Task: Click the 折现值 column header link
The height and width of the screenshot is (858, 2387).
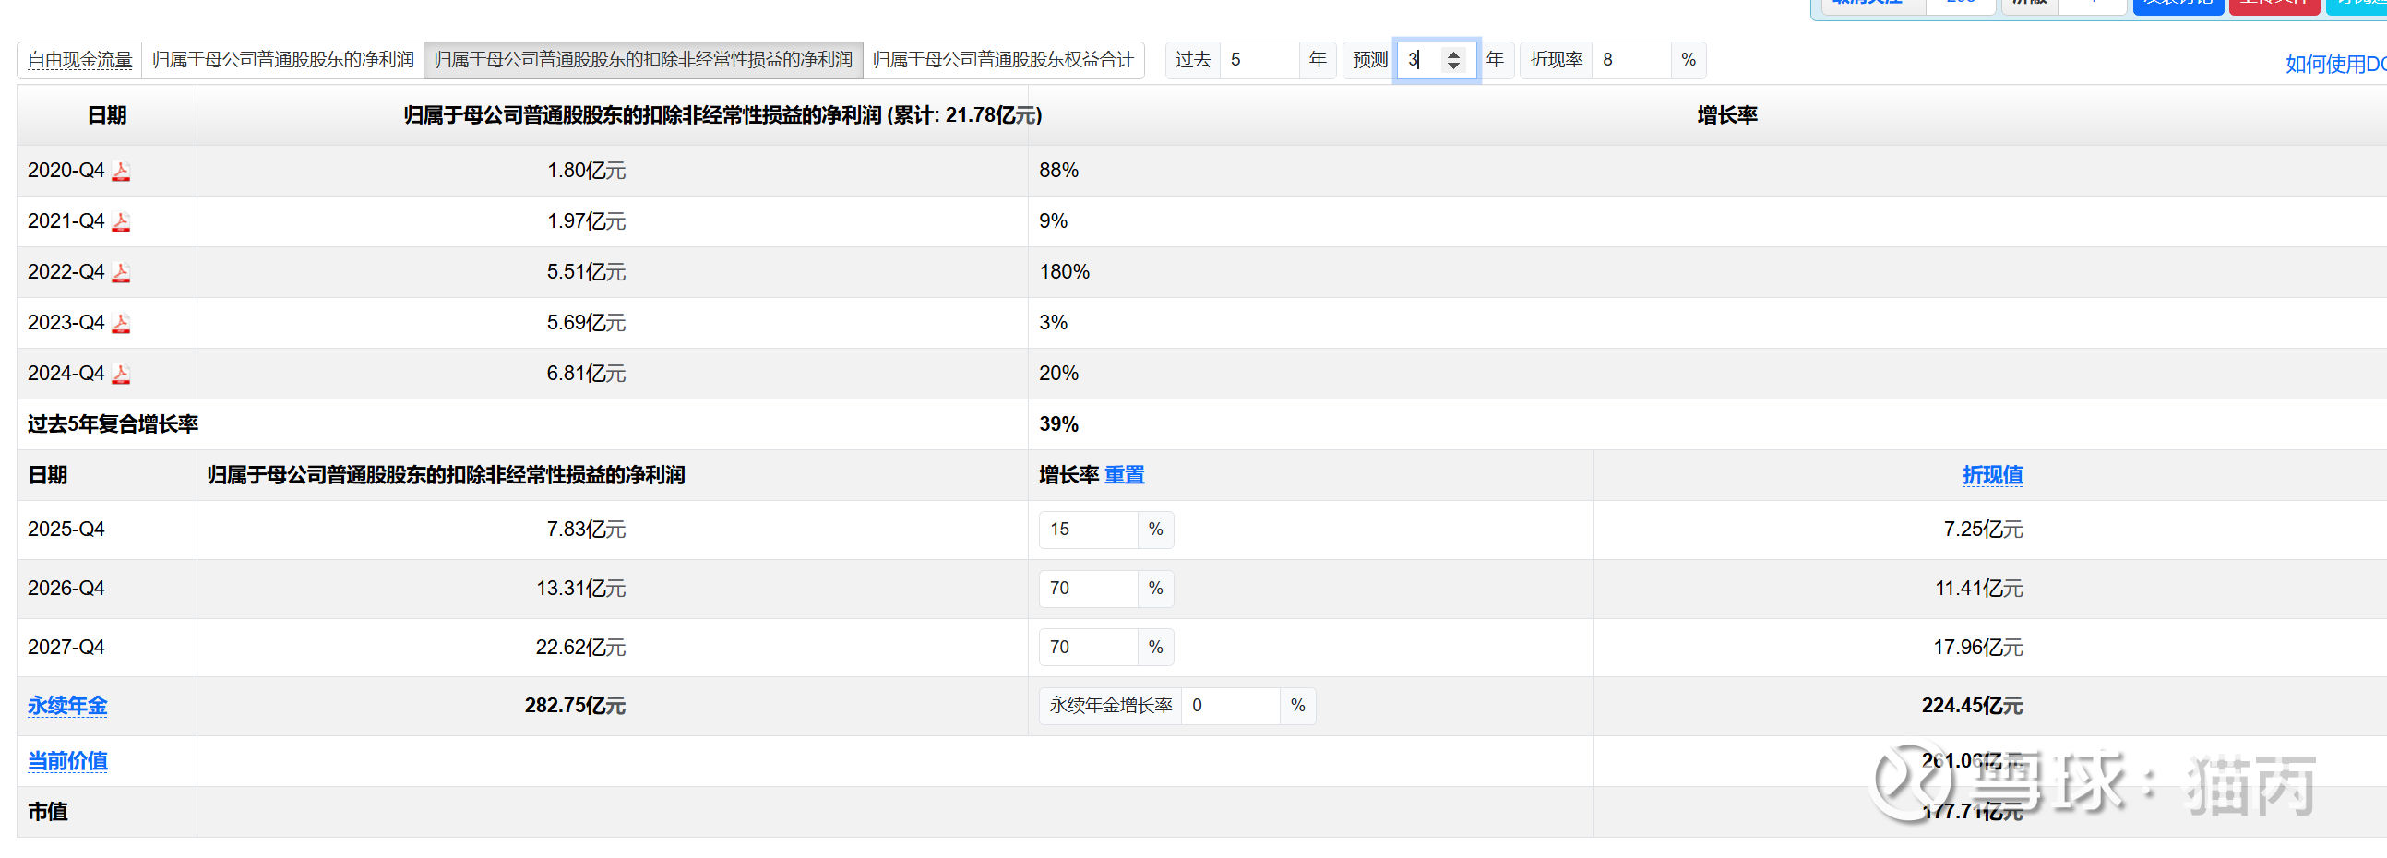Action: (x=1991, y=475)
